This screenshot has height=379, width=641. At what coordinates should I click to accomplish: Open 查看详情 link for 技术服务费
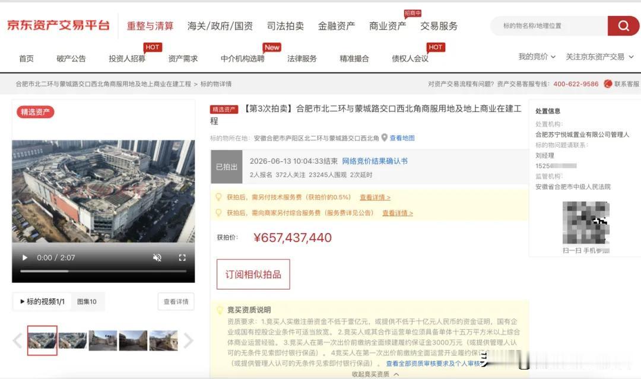(375, 198)
